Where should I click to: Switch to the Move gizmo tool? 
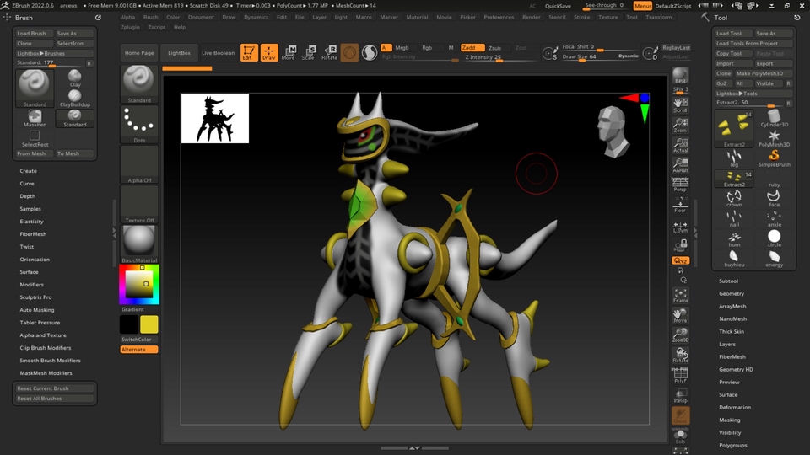point(289,52)
